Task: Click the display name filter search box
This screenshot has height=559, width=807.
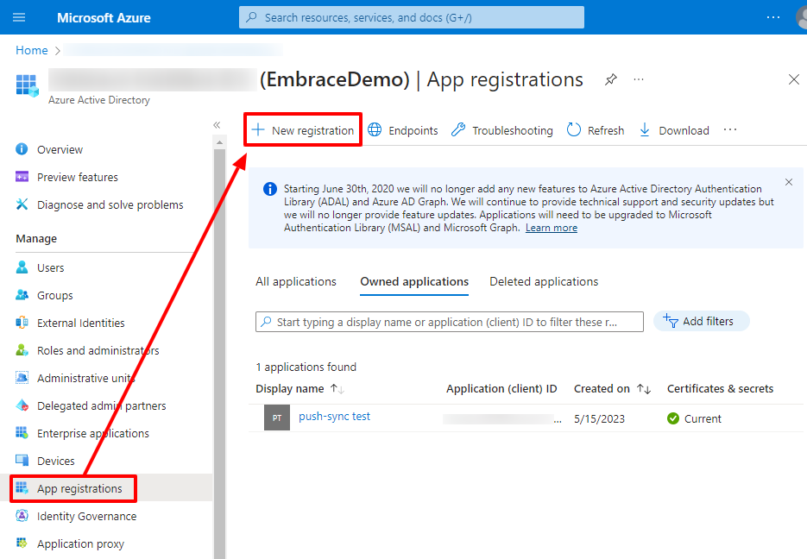Action: pyautogui.click(x=450, y=322)
